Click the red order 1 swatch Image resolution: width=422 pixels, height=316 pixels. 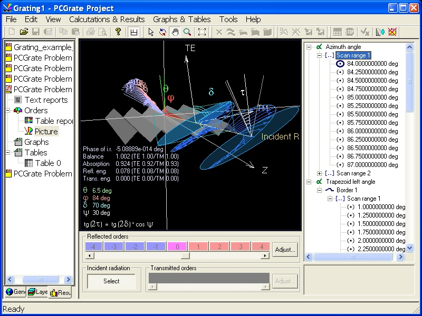click(198, 246)
